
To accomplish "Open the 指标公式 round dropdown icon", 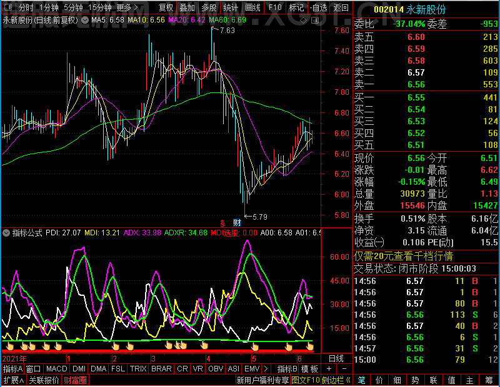I will coord(6,233).
